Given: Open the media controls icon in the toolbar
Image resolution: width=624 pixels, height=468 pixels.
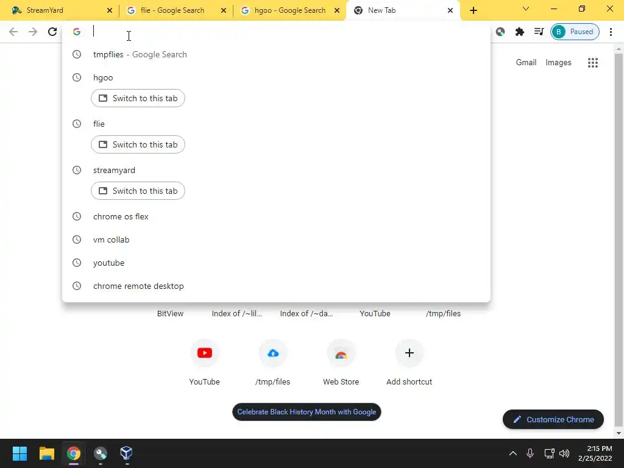Looking at the screenshot, I should pyautogui.click(x=539, y=32).
